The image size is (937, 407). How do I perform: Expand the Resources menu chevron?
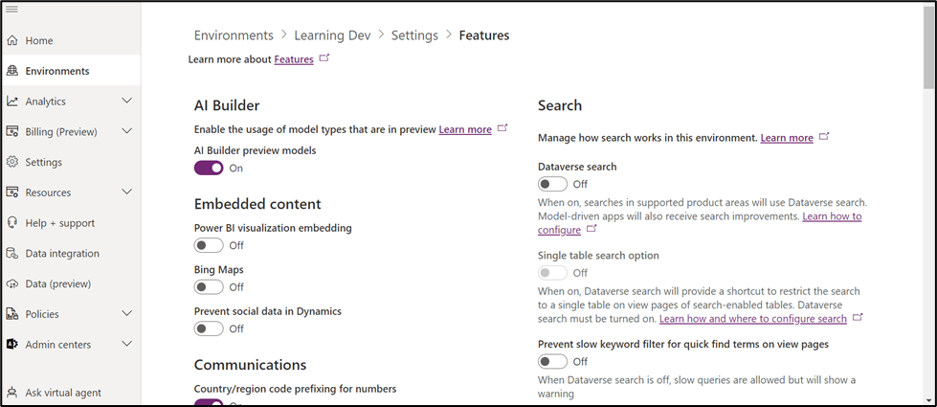127,192
